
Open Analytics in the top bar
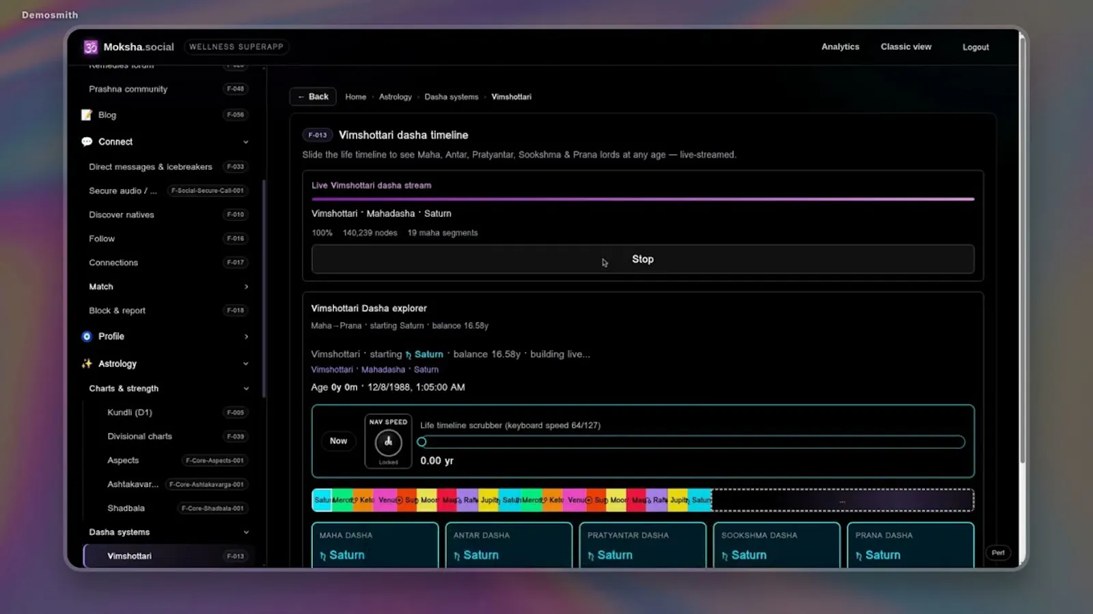point(840,47)
